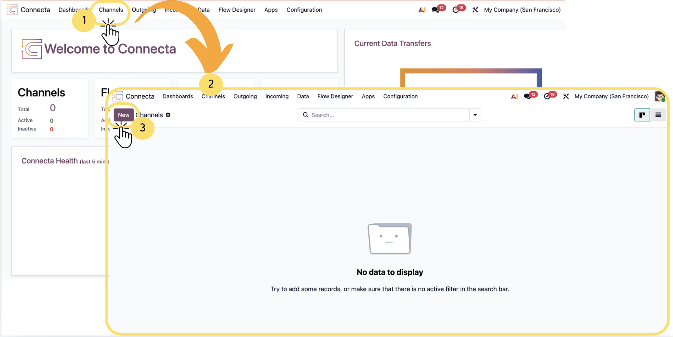
Task: Click the activities clock icon in the background dashboard navbar
Action: point(456,10)
